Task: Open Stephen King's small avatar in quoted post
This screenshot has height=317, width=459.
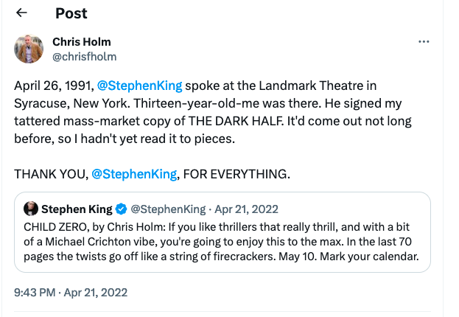Action: coord(31,209)
